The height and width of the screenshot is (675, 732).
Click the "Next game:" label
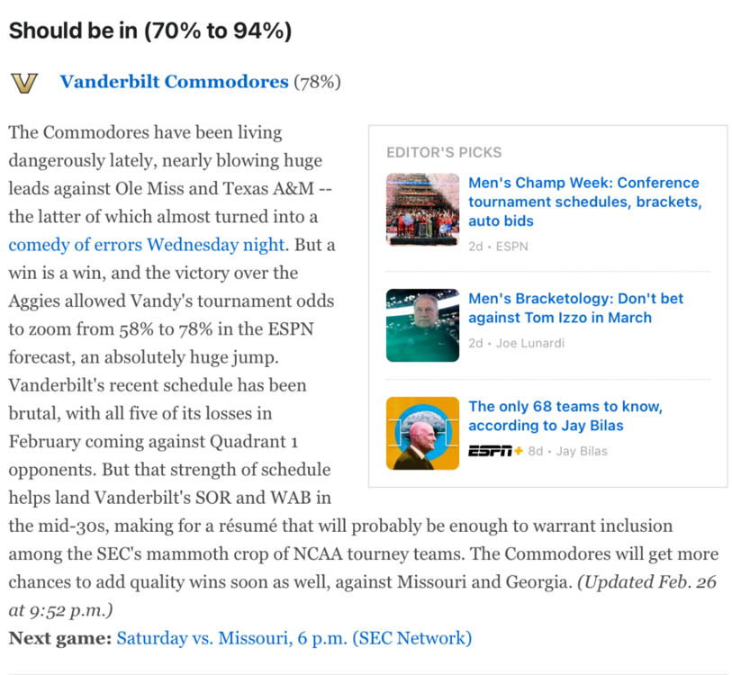coord(57,638)
